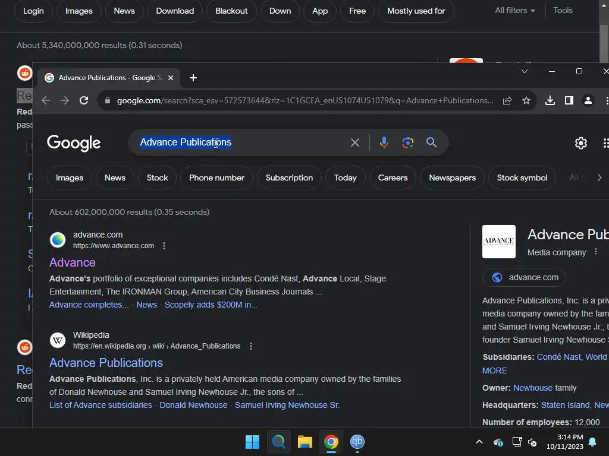Open the Chrome profile icon

[x=588, y=101]
